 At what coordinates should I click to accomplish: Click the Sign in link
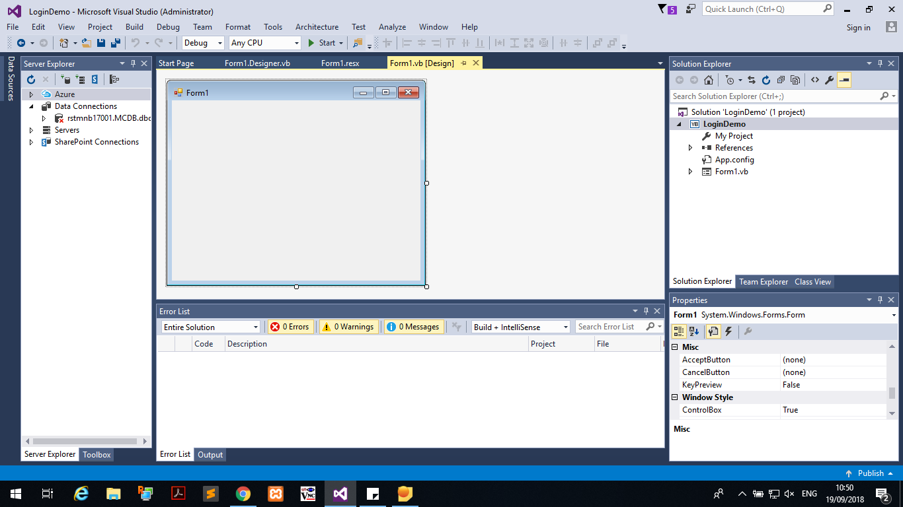[859, 28]
